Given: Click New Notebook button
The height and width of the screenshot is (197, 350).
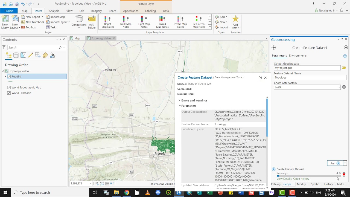Looking at the screenshot, I should click(x=33, y=22).
